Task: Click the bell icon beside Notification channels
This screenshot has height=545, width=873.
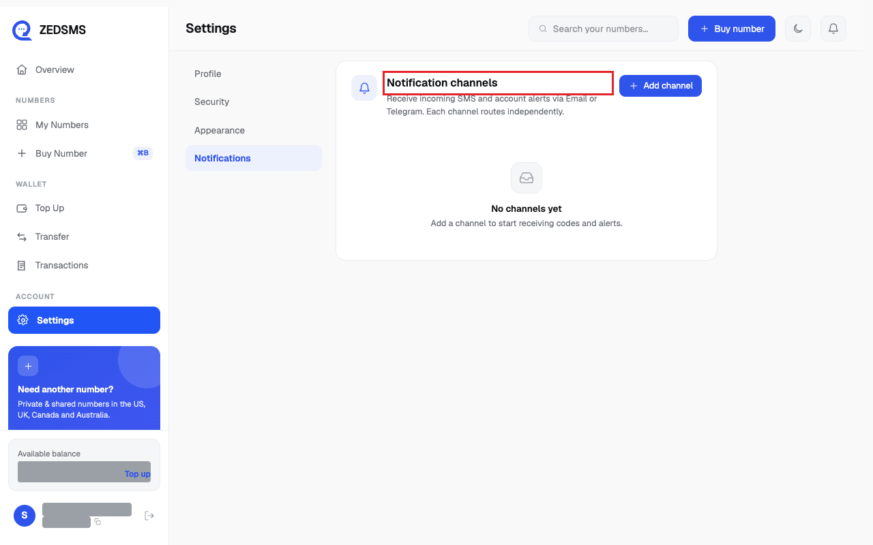Action: 364,88
